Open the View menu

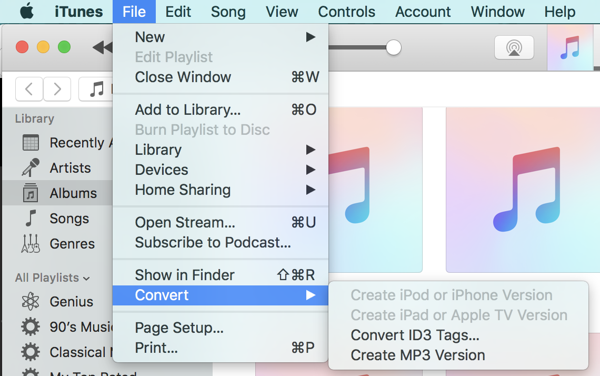coord(282,12)
